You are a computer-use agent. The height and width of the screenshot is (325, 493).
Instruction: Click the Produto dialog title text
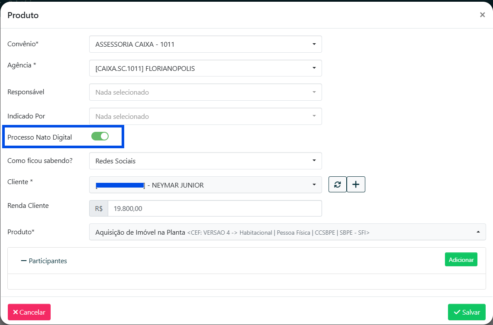(x=23, y=15)
